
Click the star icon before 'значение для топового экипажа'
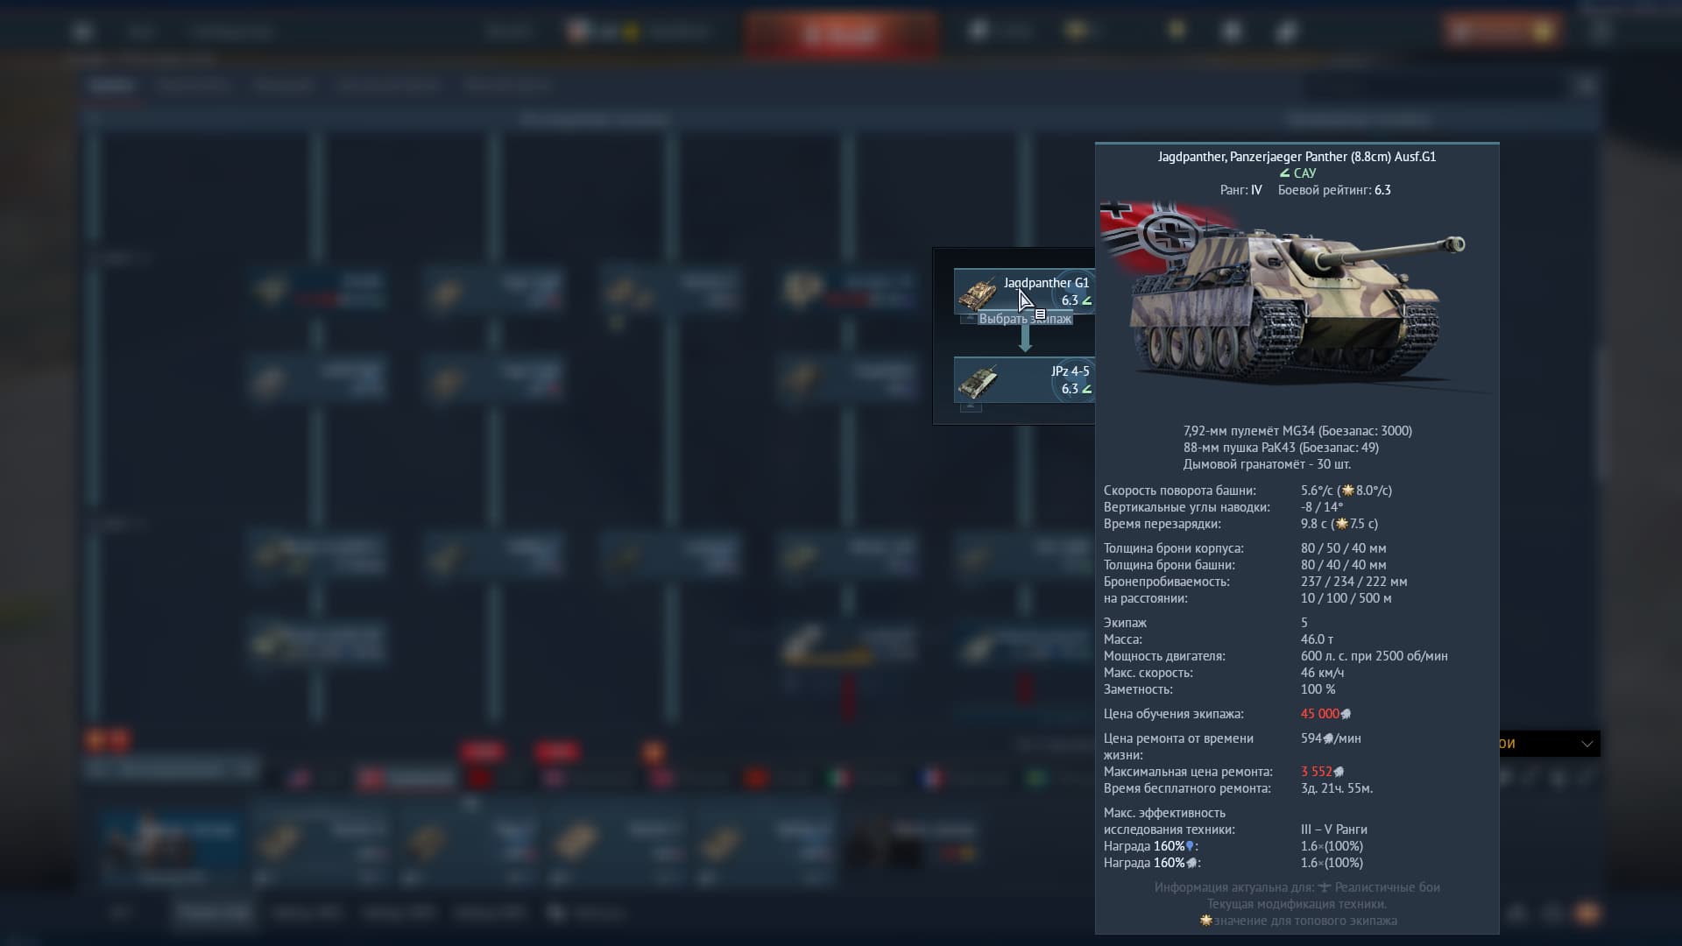(1205, 921)
